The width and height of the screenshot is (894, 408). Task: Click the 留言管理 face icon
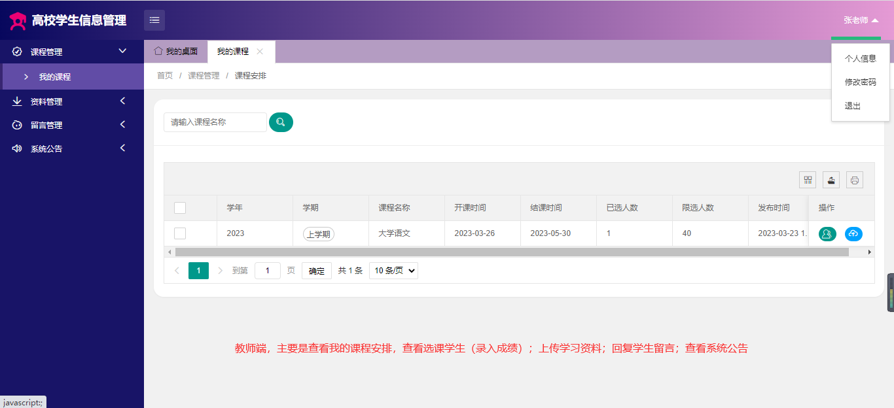pos(17,125)
